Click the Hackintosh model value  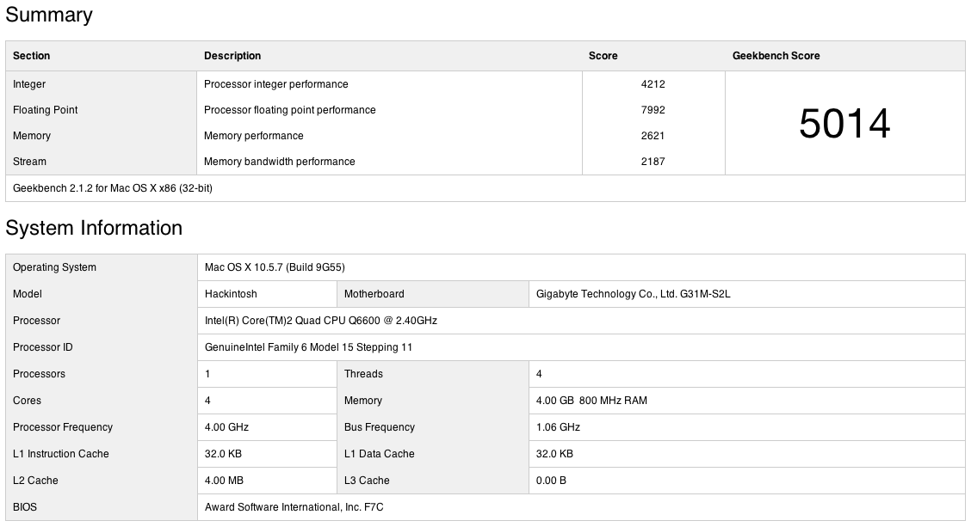[230, 294]
